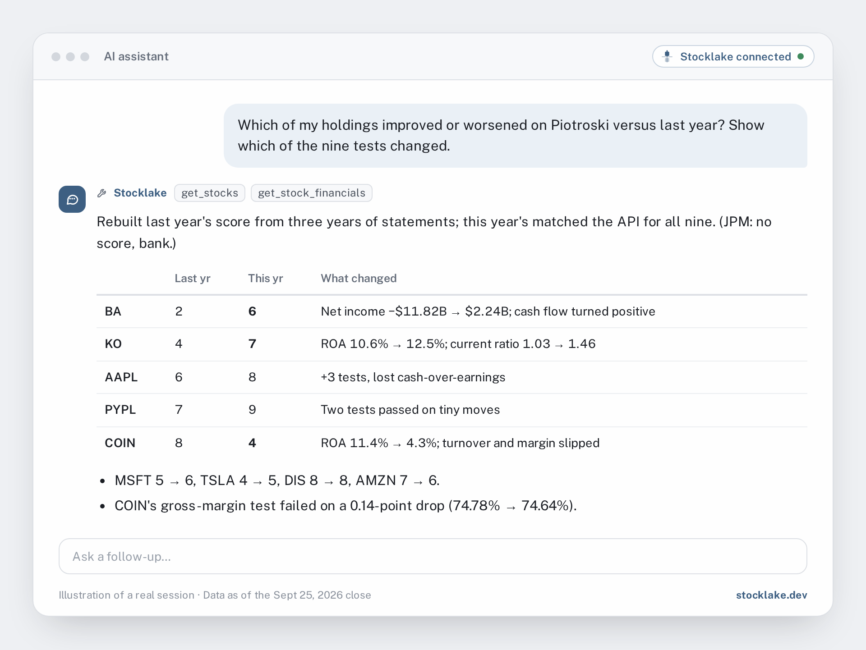Open the stocklake.dev link
The image size is (866, 650).
[771, 595]
